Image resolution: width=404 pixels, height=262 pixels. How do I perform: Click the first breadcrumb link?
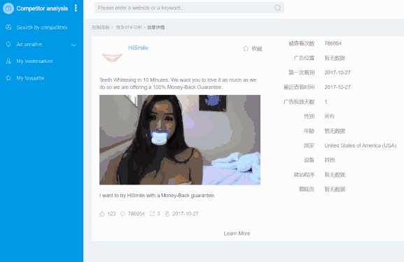(101, 27)
